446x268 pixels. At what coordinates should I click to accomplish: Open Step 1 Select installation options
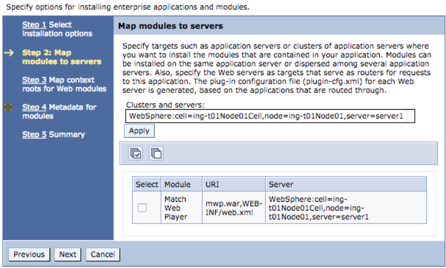click(x=34, y=25)
